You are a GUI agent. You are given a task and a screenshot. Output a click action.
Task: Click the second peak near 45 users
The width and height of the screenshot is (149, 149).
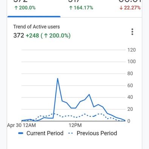(x=89, y=94)
